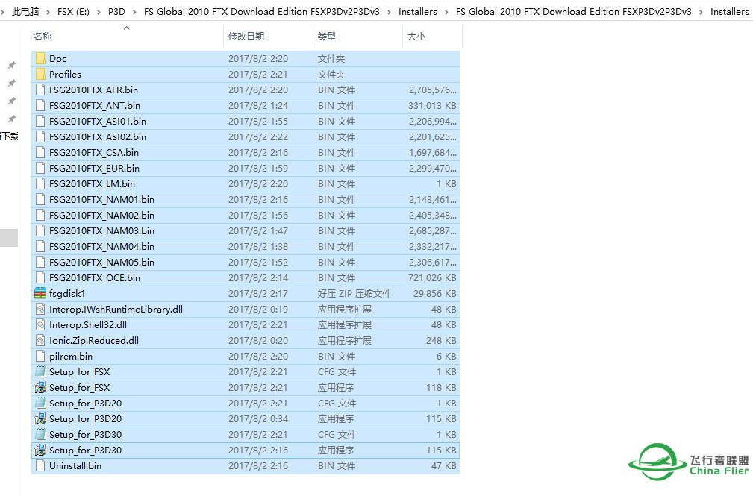Click the first pin icon in the sidebar
Viewport: 753px width, 496px height.
coord(11,65)
